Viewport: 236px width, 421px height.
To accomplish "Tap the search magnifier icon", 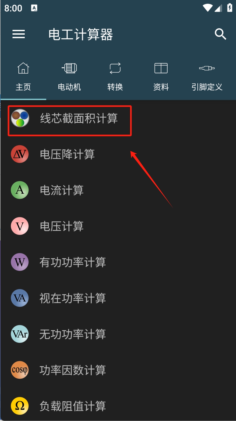I will pyautogui.click(x=220, y=34).
